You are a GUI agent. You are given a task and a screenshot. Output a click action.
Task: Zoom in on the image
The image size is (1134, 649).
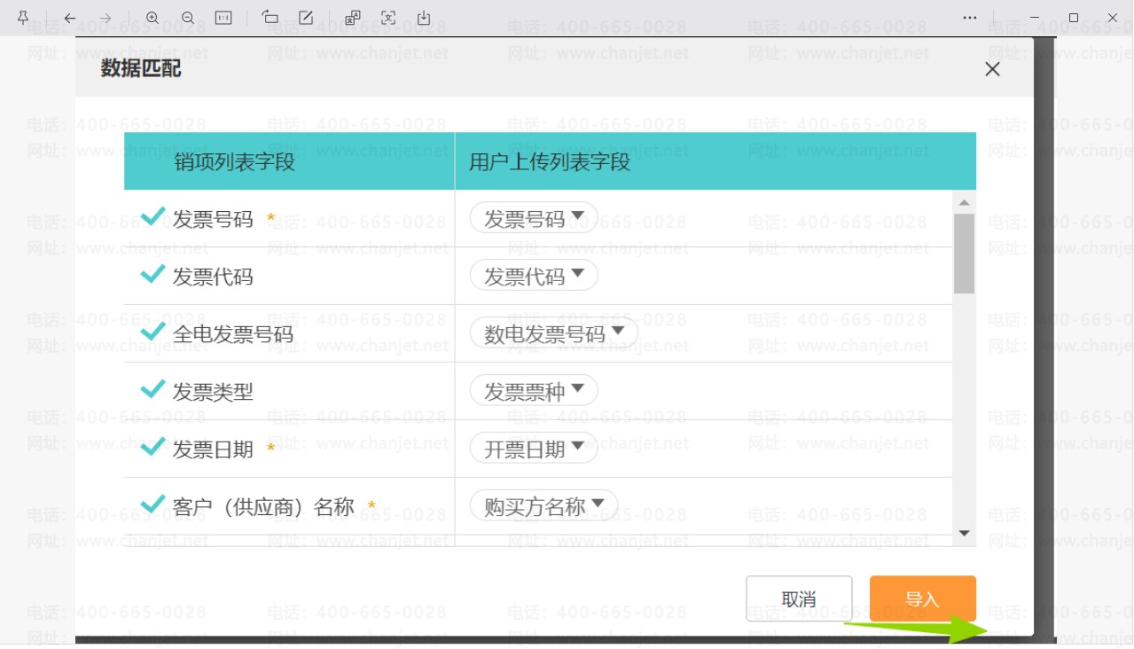(x=153, y=18)
